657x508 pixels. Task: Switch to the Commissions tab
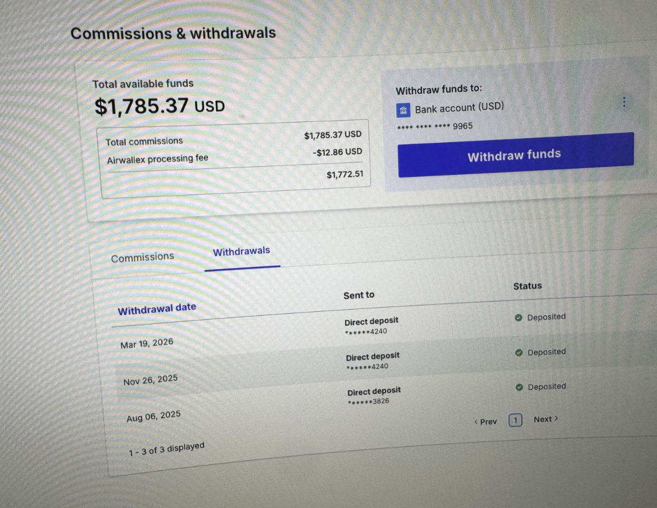(142, 257)
